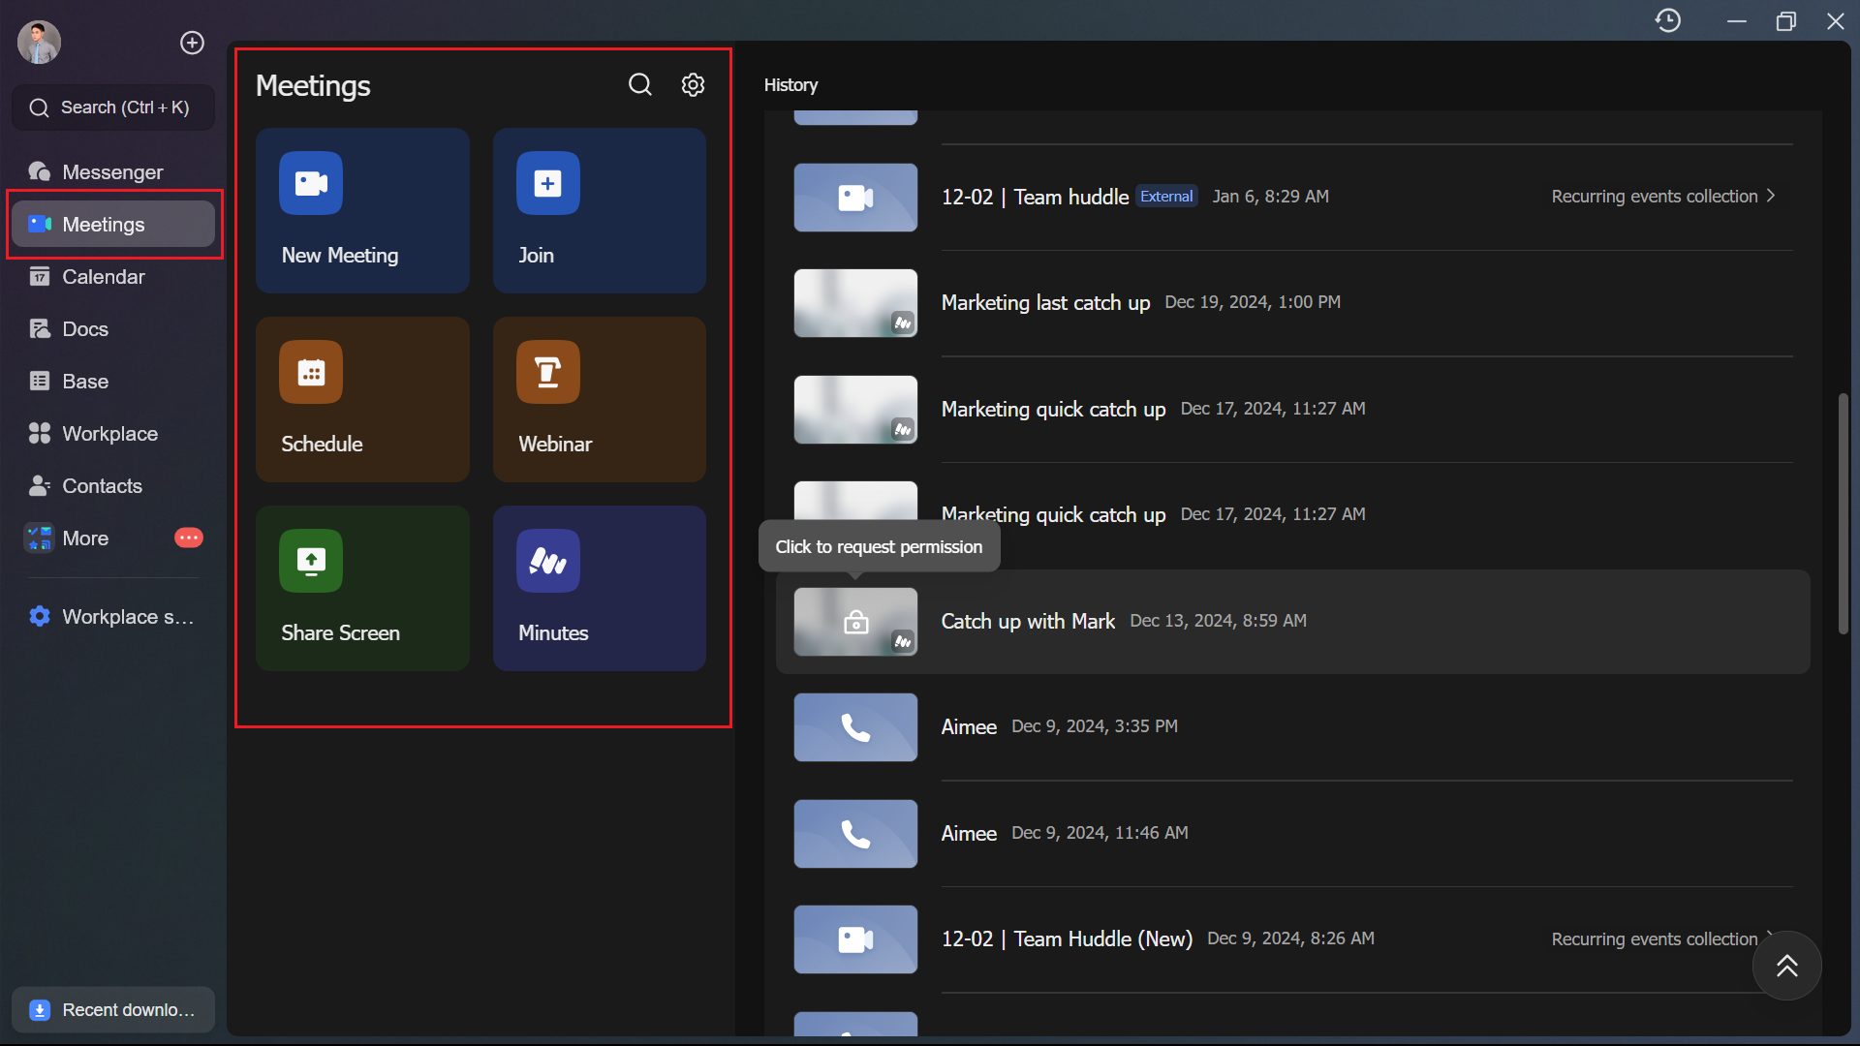Select Meetings in the sidebar
The image size is (1860, 1046).
click(113, 225)
